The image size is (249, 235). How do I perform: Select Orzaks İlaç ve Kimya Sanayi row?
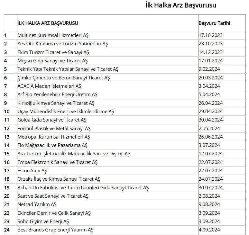[59, 179]
